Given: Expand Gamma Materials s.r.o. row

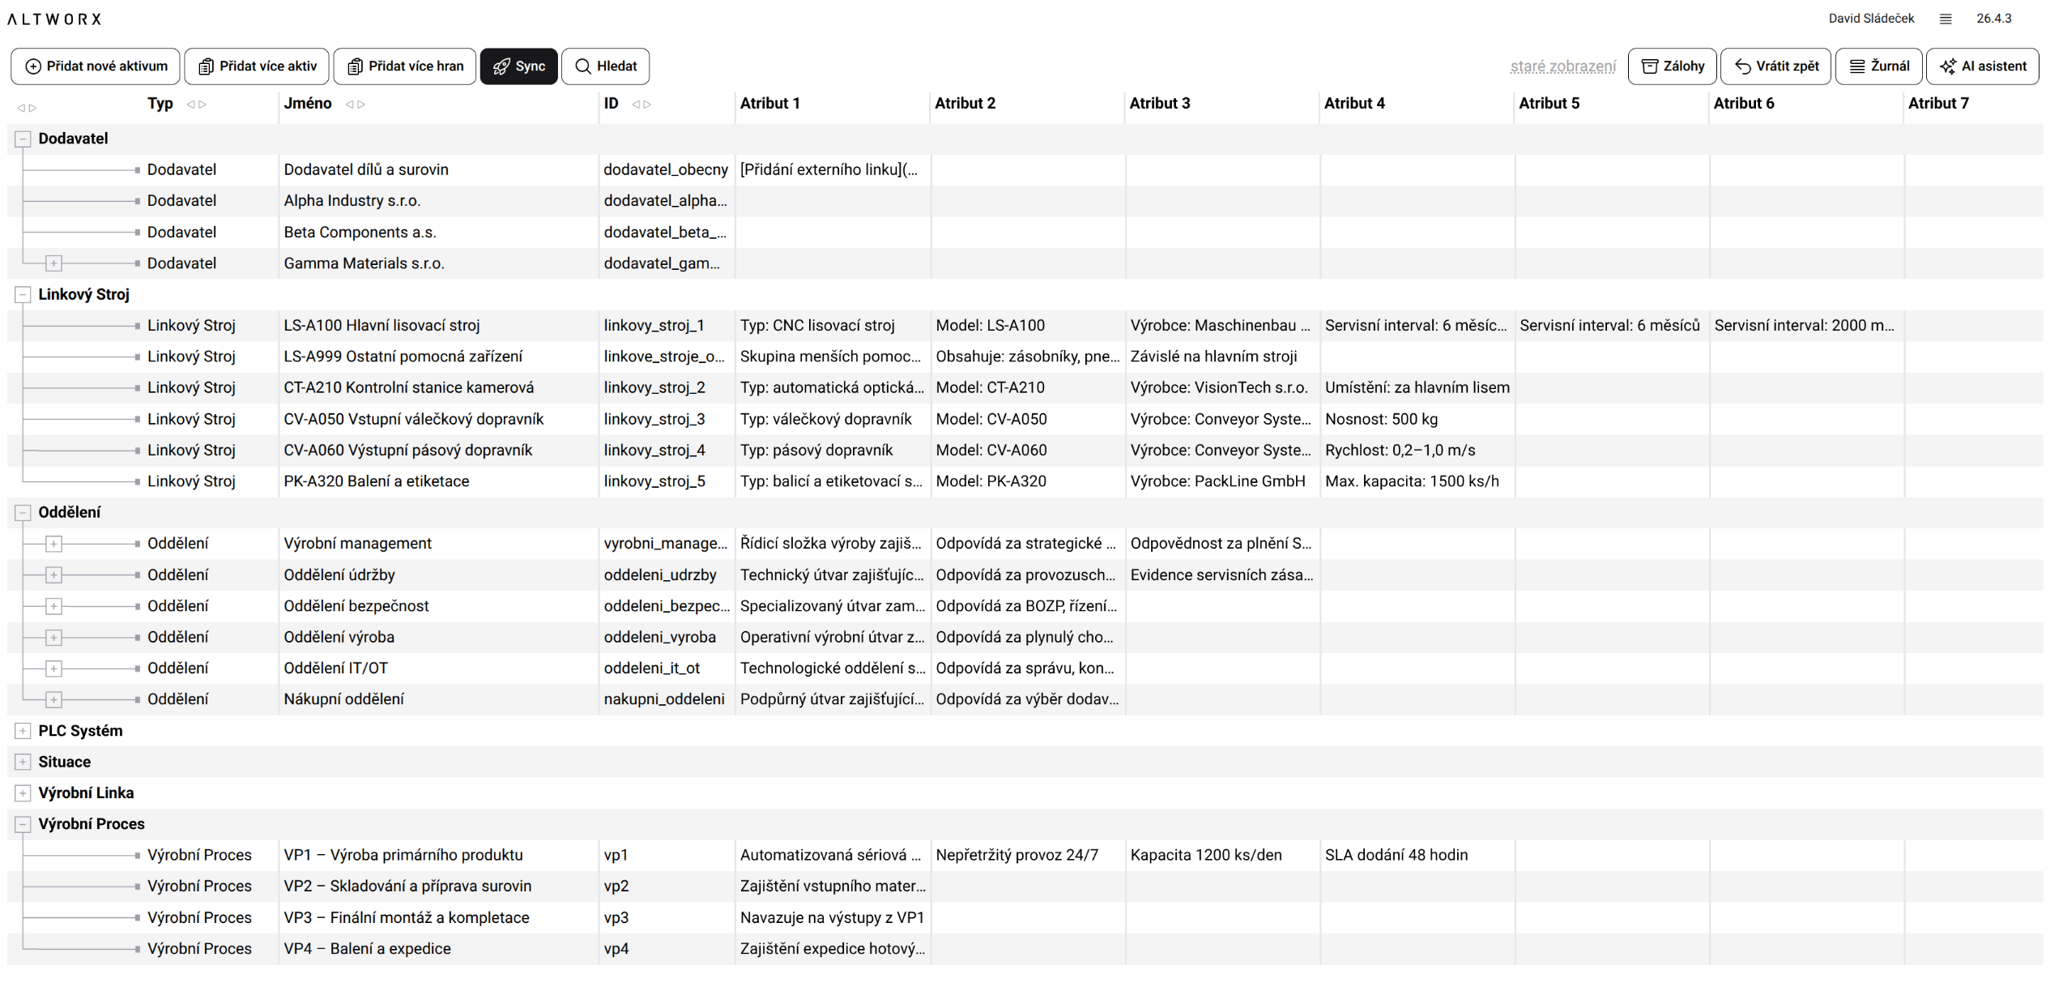Looking at the screenshot, I should 53,264.
